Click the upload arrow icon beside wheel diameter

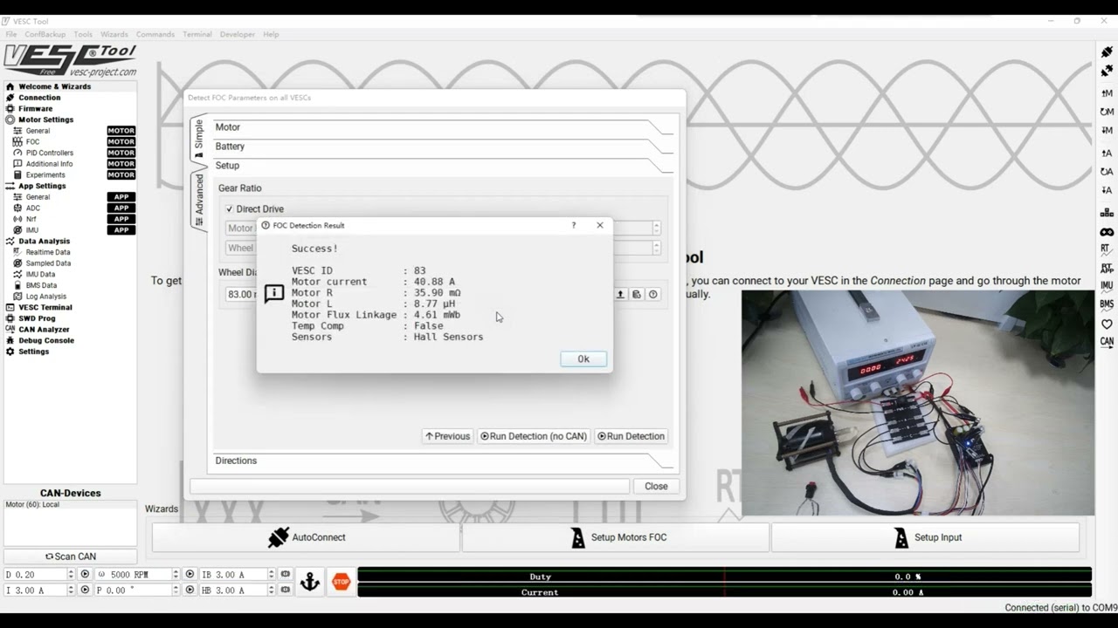[x=620, y=294]
